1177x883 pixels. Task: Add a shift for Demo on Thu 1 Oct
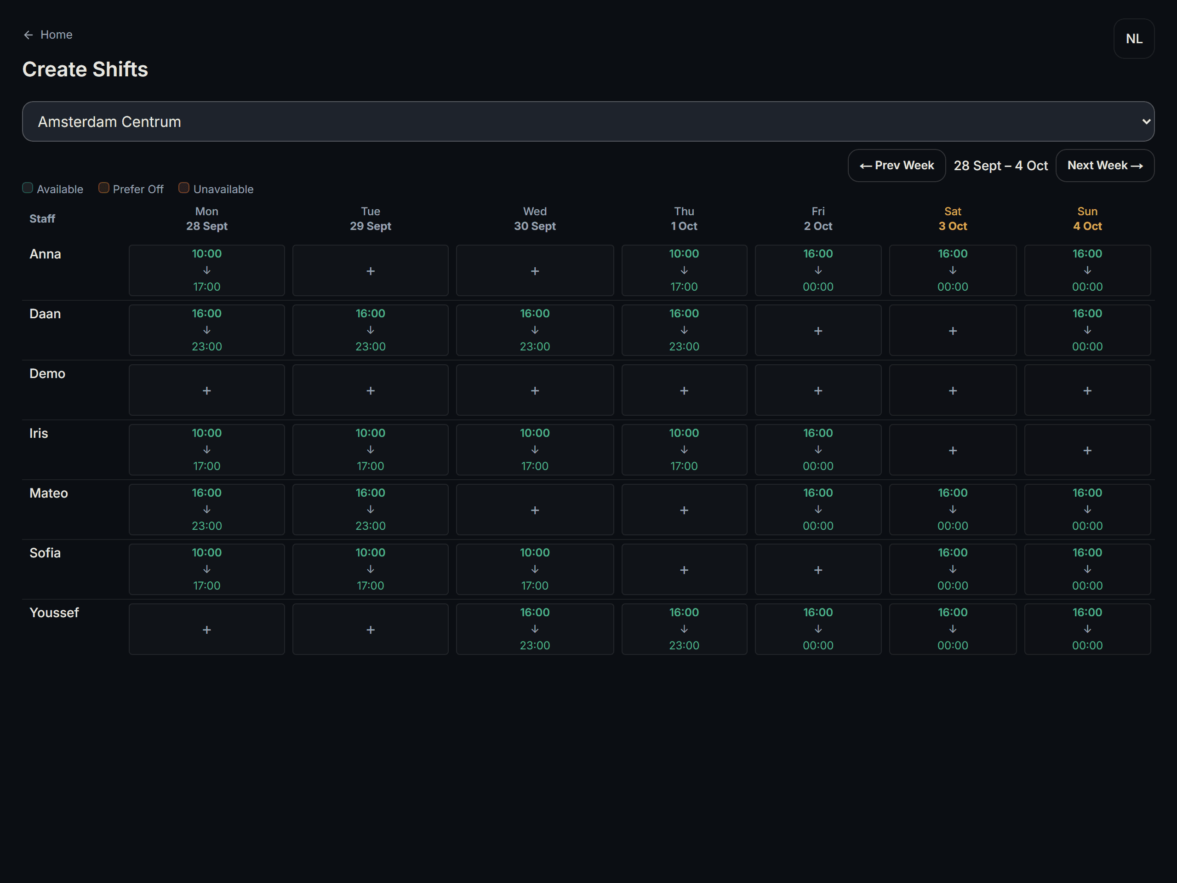click(684, 390)
